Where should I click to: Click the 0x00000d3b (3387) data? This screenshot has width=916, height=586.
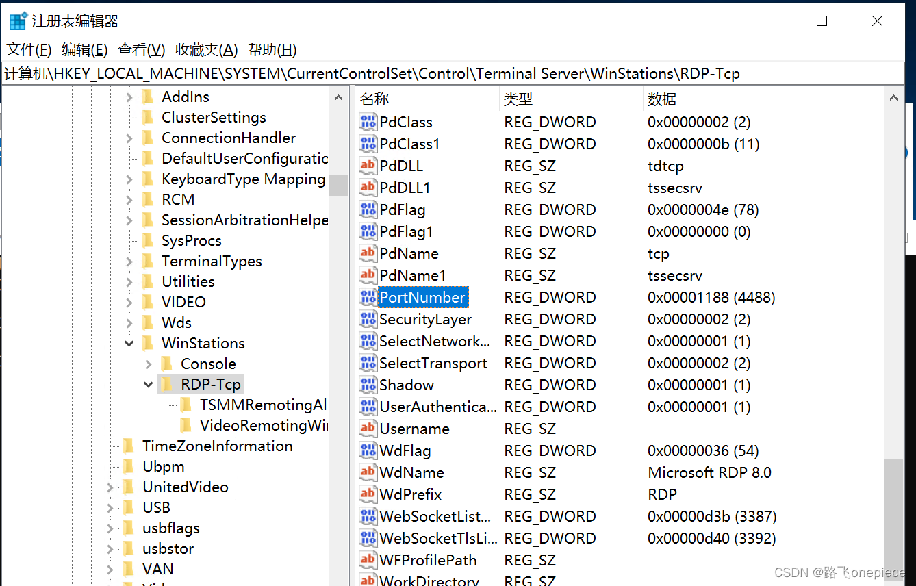tap(712, 517)
